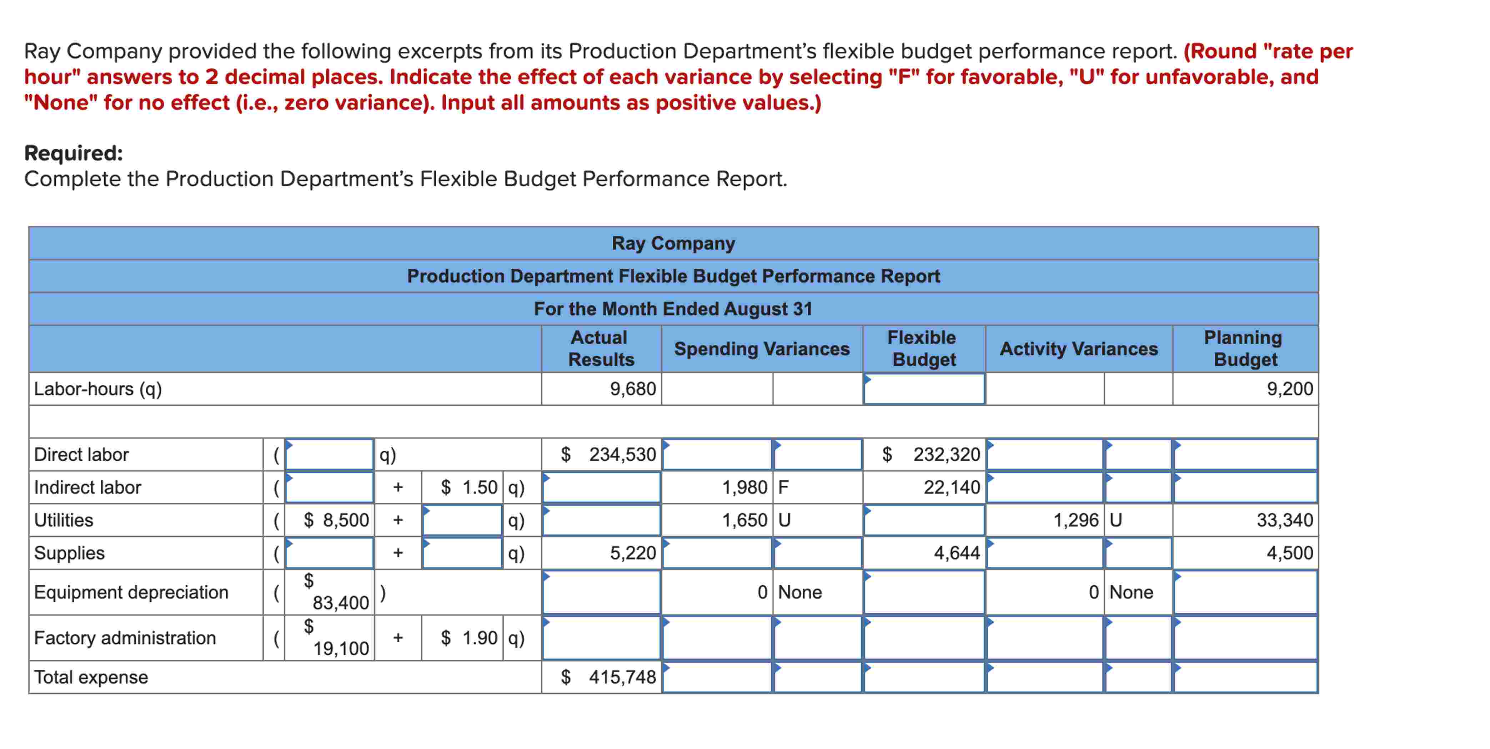Image resolution: width=1490 pixels, height=749 pixels.
Task: Select Supplies actual results 5,220 cell
Action: point(602,553)
